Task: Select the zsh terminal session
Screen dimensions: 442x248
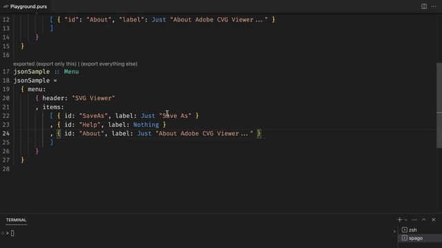Action: 420,229
